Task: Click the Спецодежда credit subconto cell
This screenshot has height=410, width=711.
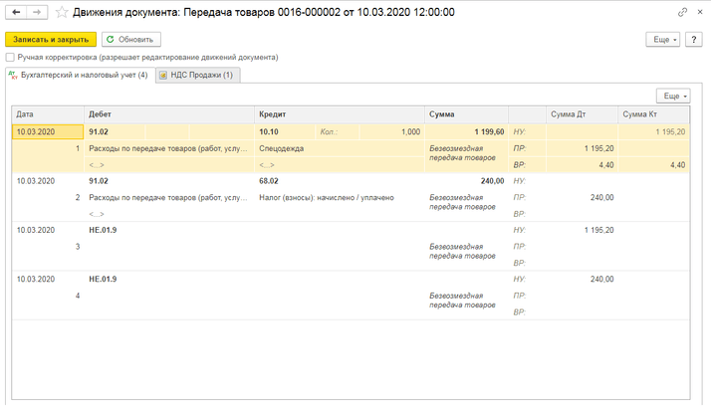Action: [x=282, y=147]
